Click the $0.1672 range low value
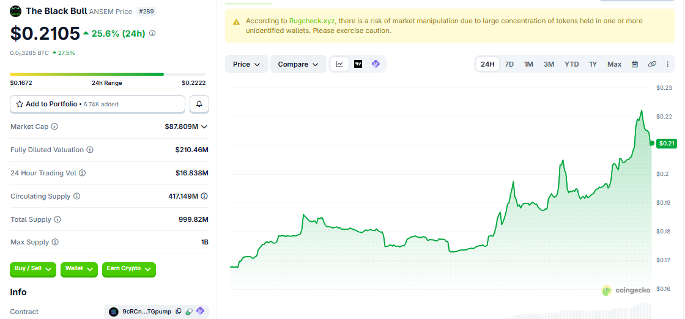685x319 pixels. click(x=21, y=83)
